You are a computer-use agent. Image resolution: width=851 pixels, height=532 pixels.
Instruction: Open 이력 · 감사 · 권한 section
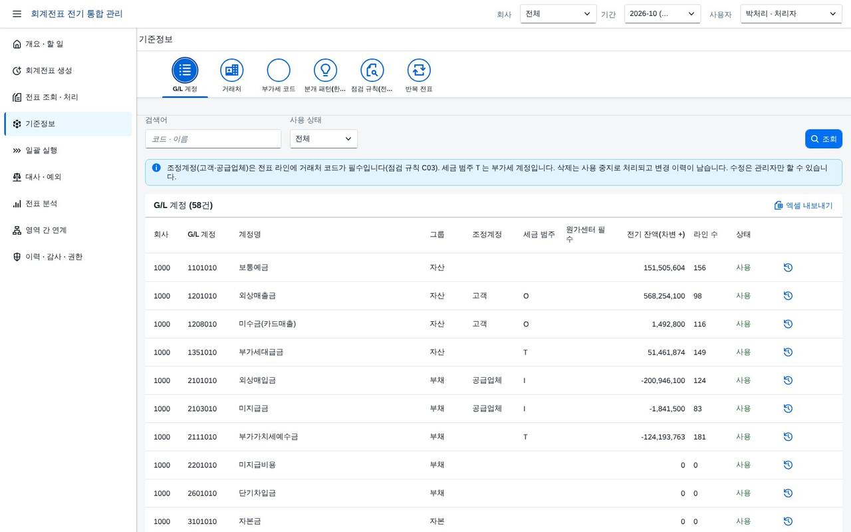(x=68, y=257)
